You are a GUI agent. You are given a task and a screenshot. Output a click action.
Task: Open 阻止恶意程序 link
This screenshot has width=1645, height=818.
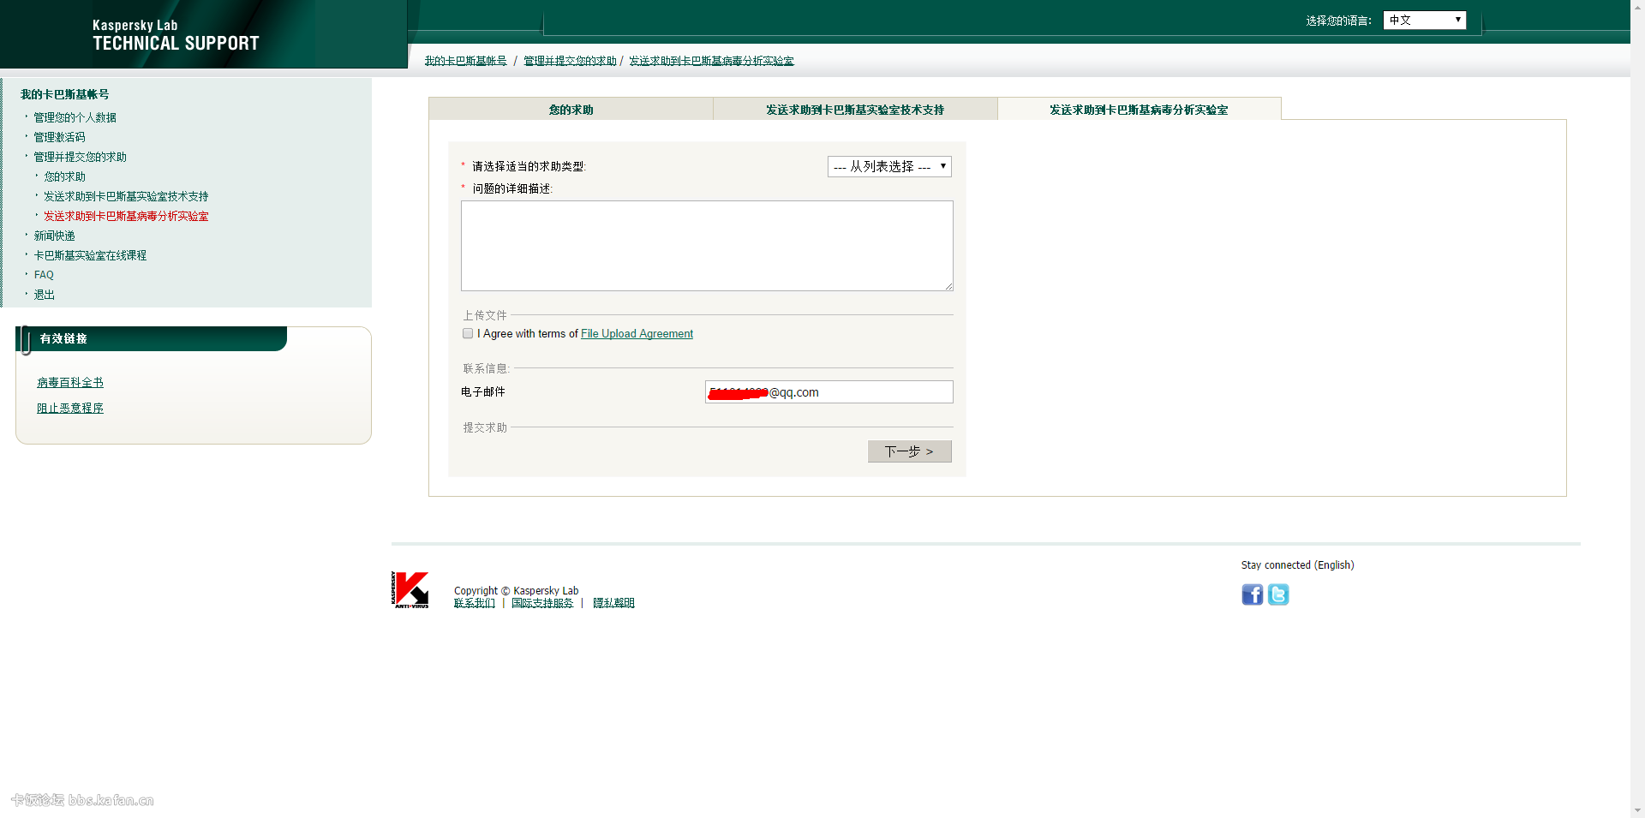tap(70, 409)
